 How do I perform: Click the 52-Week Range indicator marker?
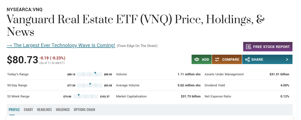(79, 95)
